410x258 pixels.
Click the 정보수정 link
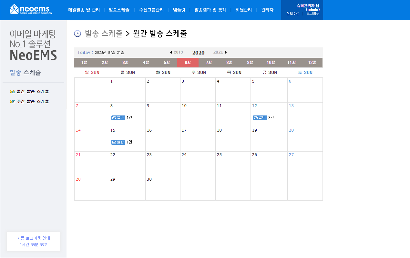293,14
